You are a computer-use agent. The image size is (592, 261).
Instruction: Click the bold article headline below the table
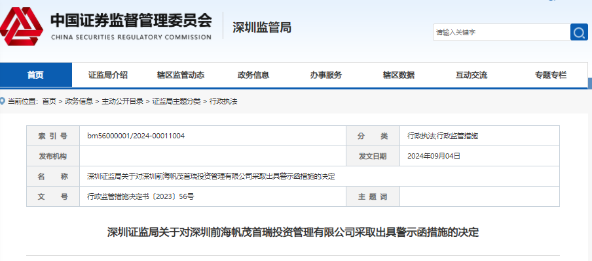[x=293, y=232]
